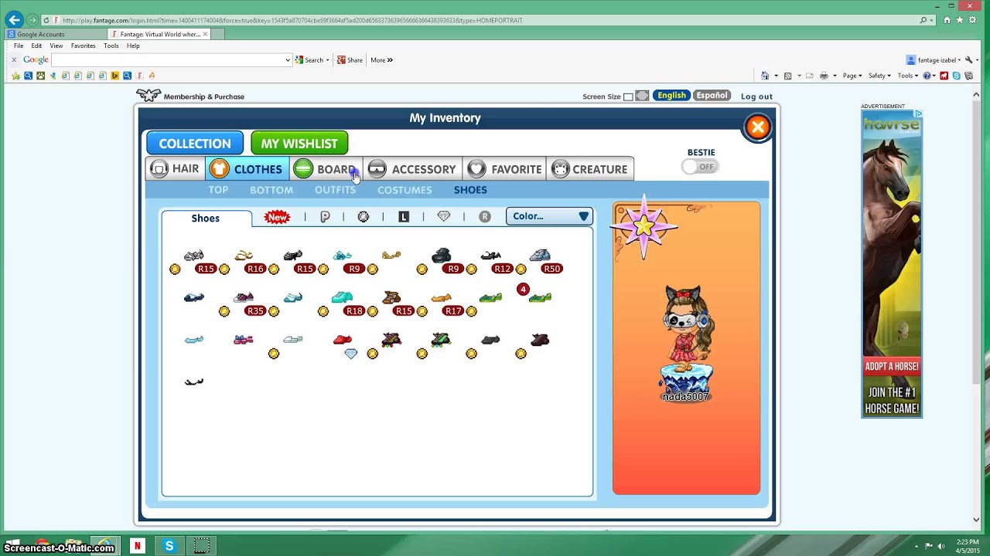The width and height of the screenshot is (990, 556).
Task: Filter shoes by the silver coin icon
Action: [364, 217]
